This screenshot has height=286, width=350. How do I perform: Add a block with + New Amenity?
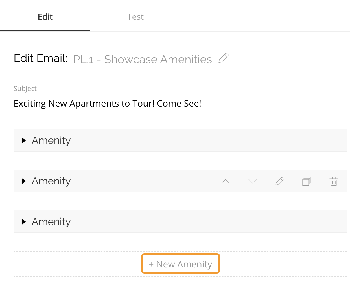pos(180,264)
